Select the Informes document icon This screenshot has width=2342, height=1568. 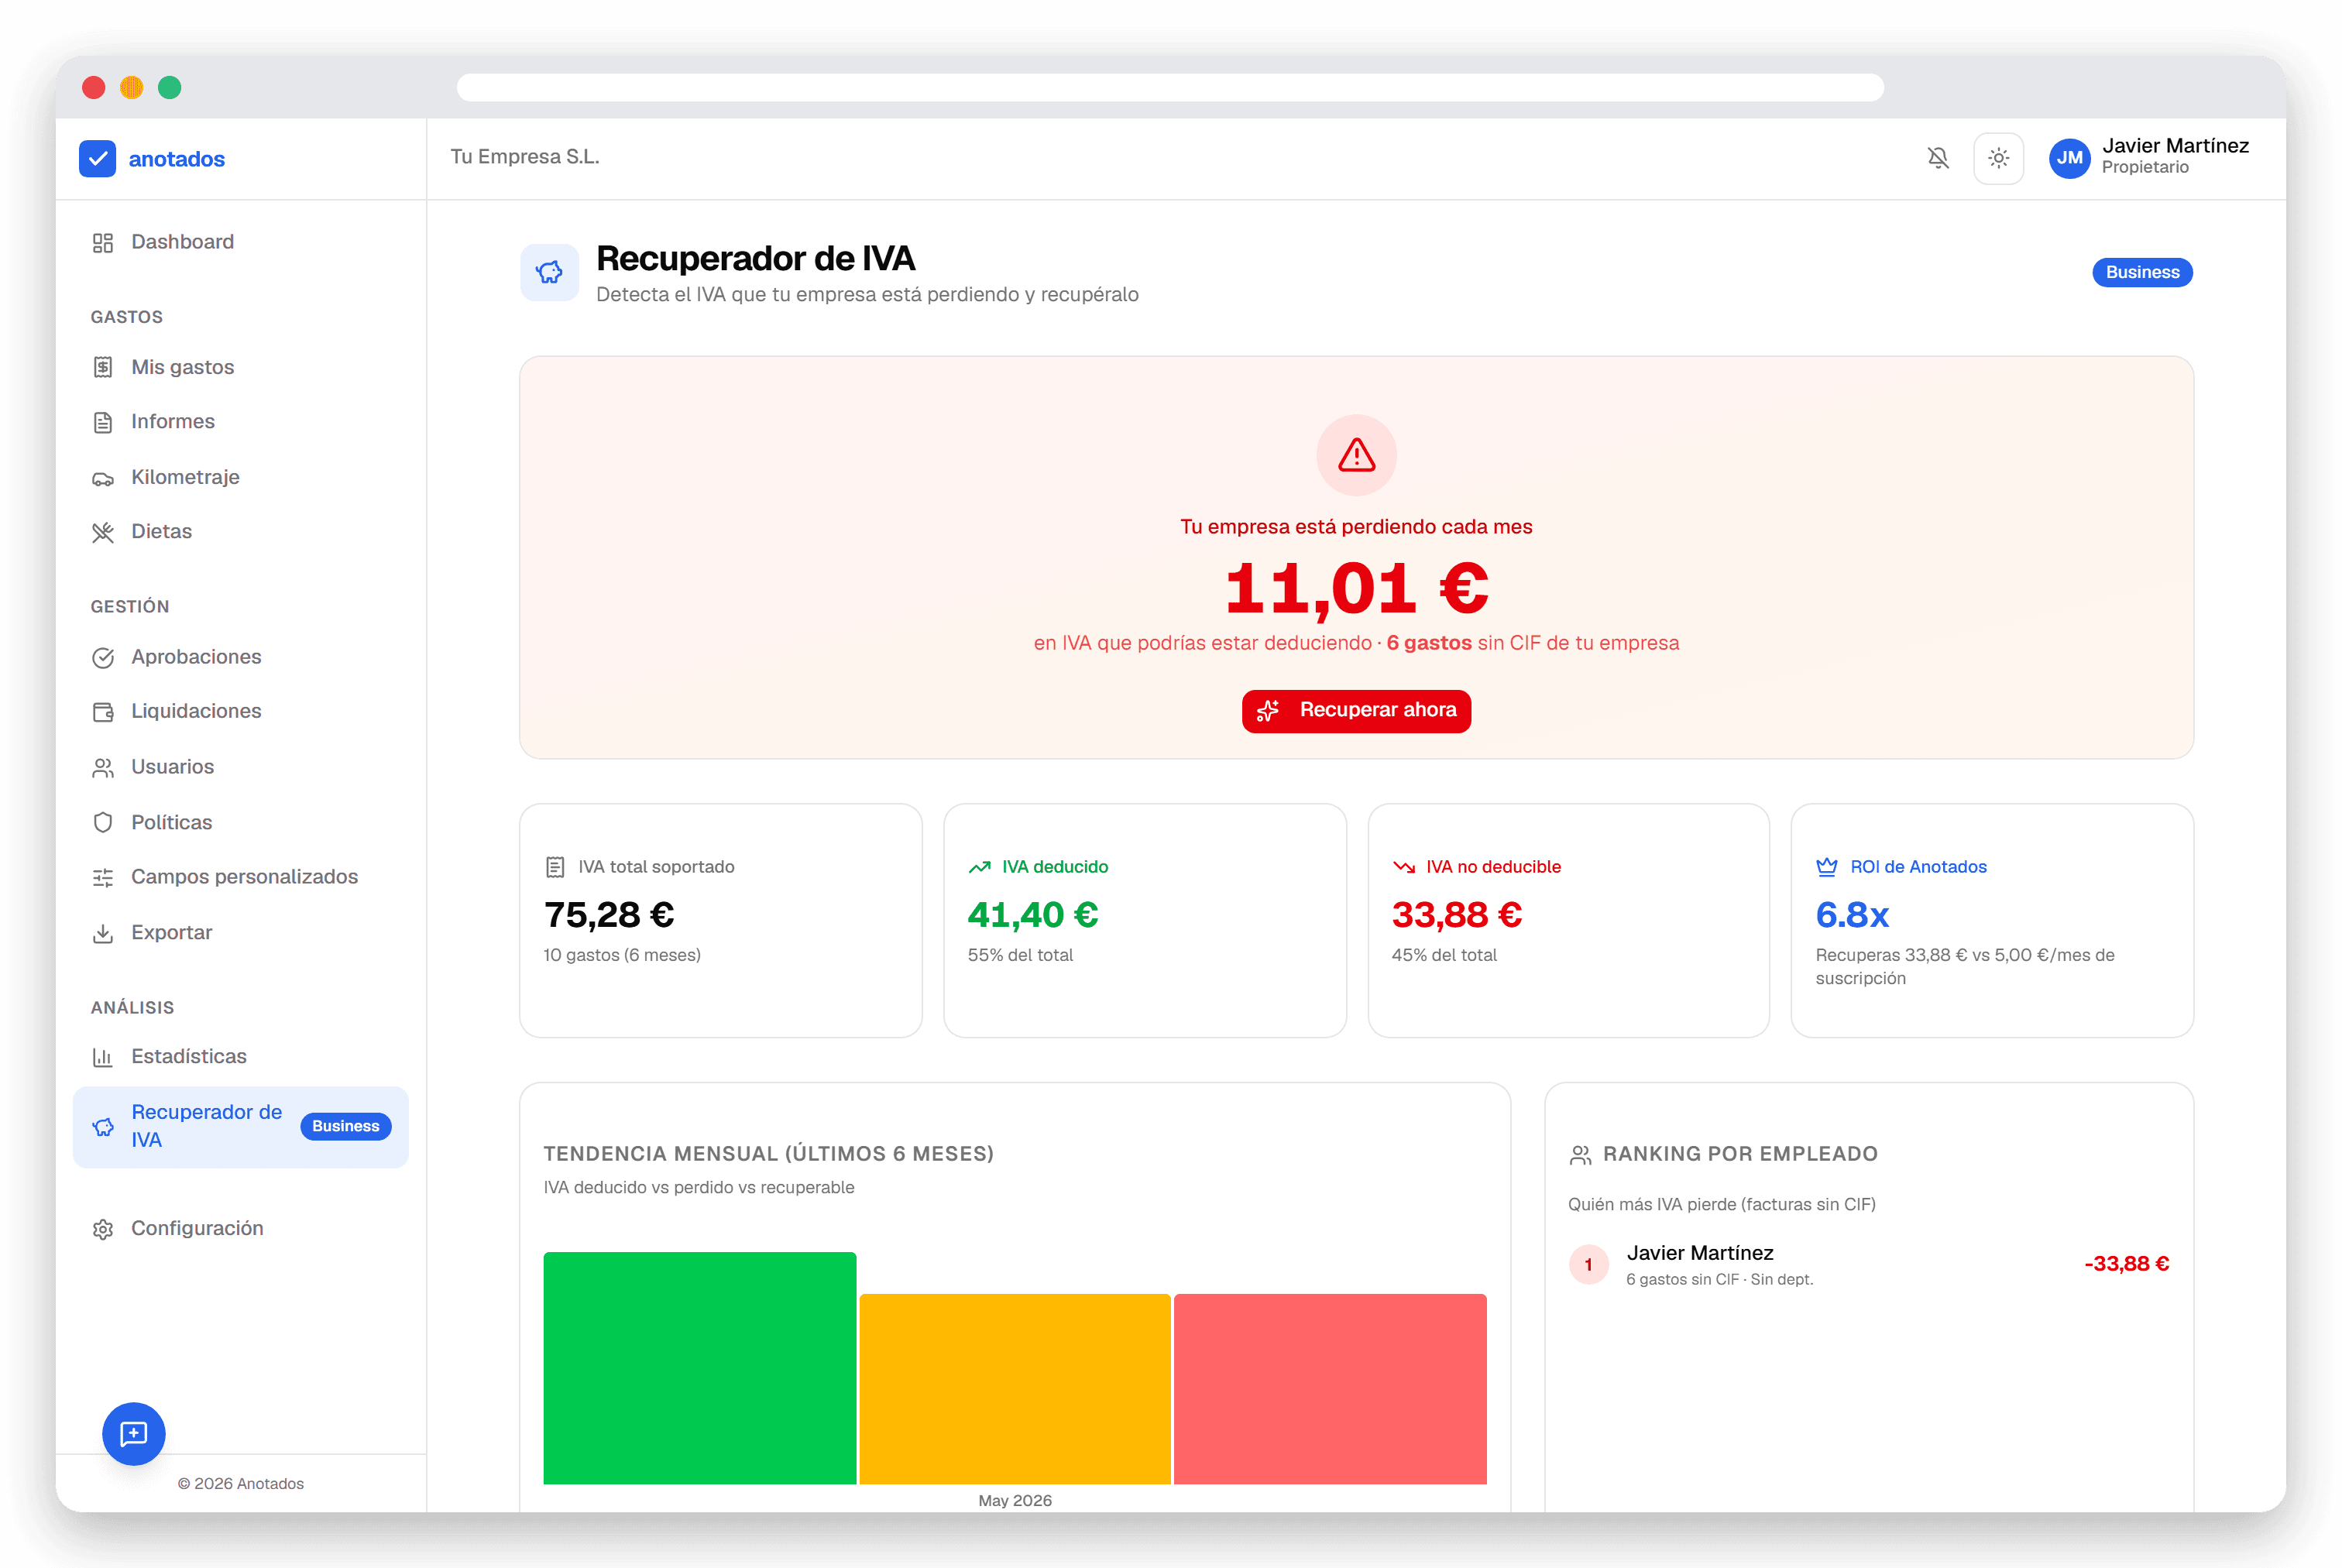click(103, 423)
